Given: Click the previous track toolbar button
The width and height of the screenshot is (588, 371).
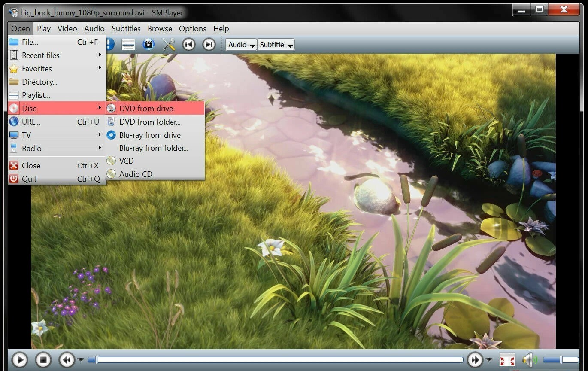Looking at the screenshot, I should pos(189,44).
